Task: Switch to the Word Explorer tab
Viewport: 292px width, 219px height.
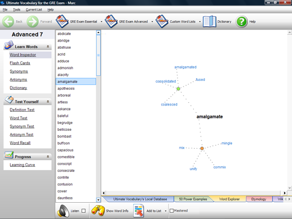Action: tap(229, 199)
